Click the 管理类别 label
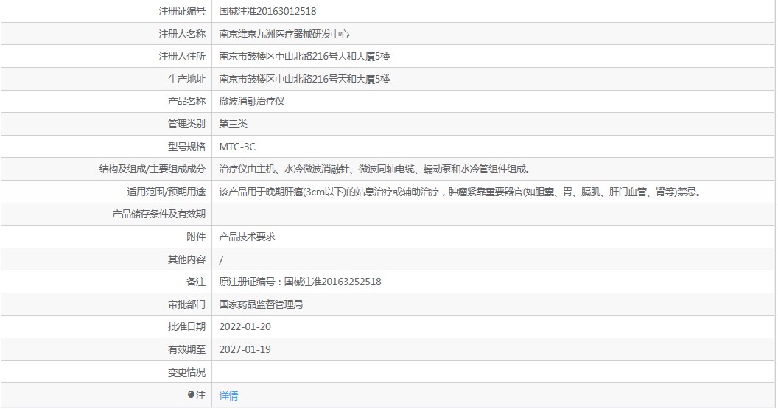This screenshot has width=778, height=409. pos(186,124)
